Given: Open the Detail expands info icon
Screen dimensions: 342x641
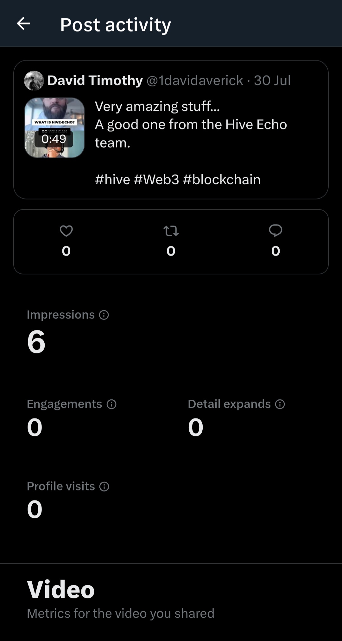Looking at the screenshot, I should [280, 404].
